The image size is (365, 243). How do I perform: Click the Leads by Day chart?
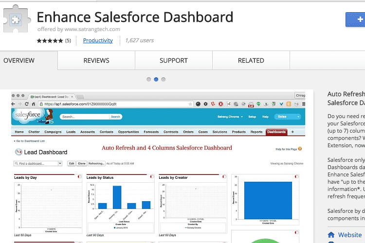point(48,208)
